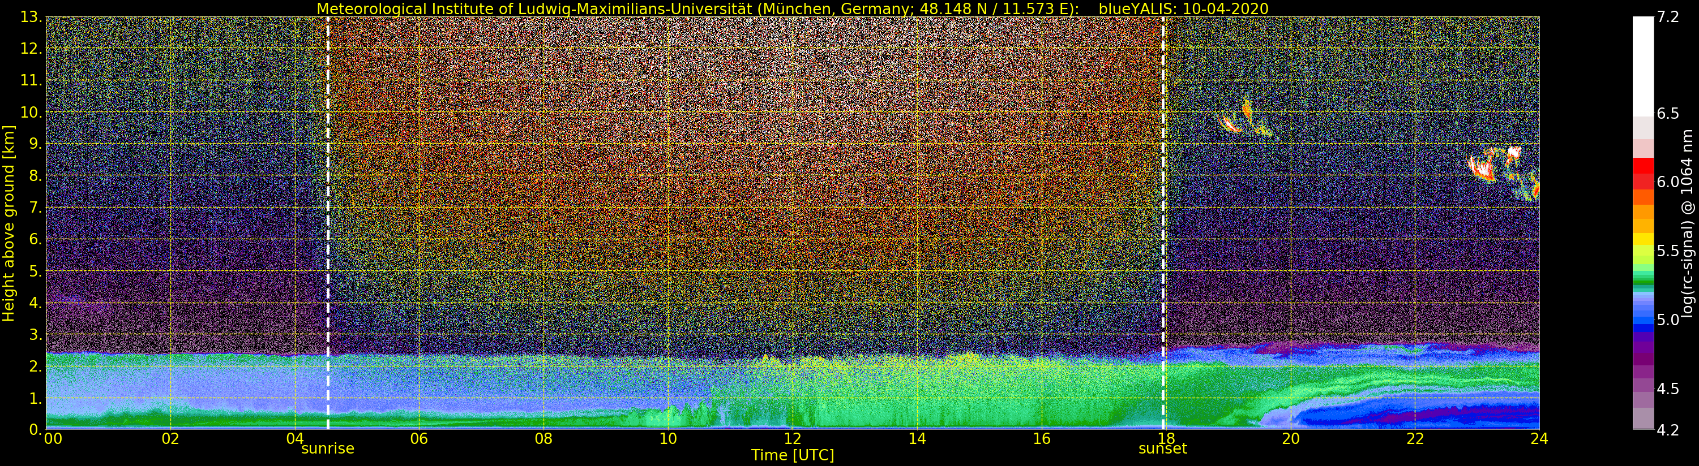Viewport: 1699px width, 466px height.
Task: Click the colorbar value 5.0
Action: [1668, 320]
